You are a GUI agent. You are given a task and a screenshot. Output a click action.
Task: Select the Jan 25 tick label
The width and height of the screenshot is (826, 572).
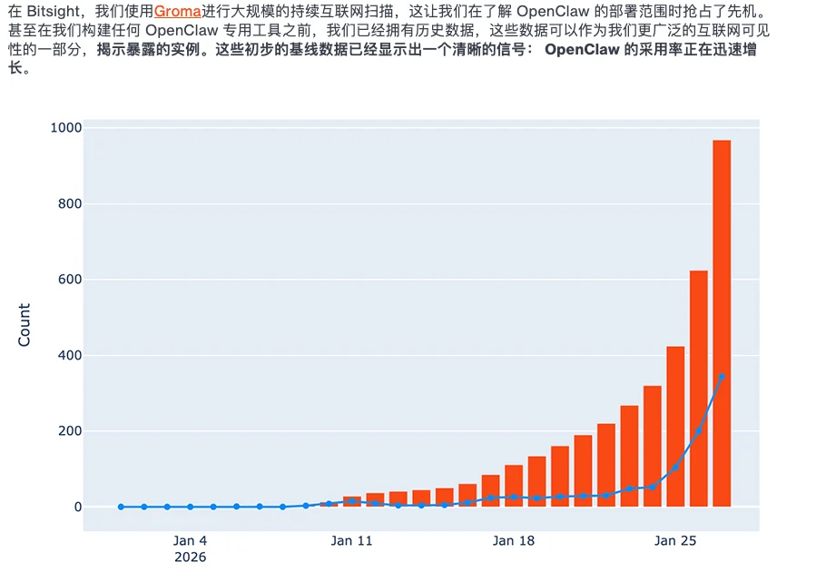[x=676, y=539]
